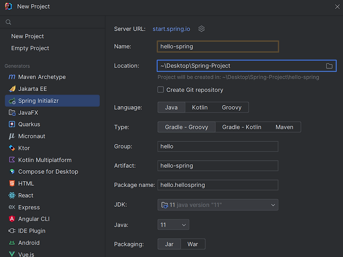343x257 pixels.
Task: Click the IntelliJ IDEA logo in title bar
Action: pos(8,6)
